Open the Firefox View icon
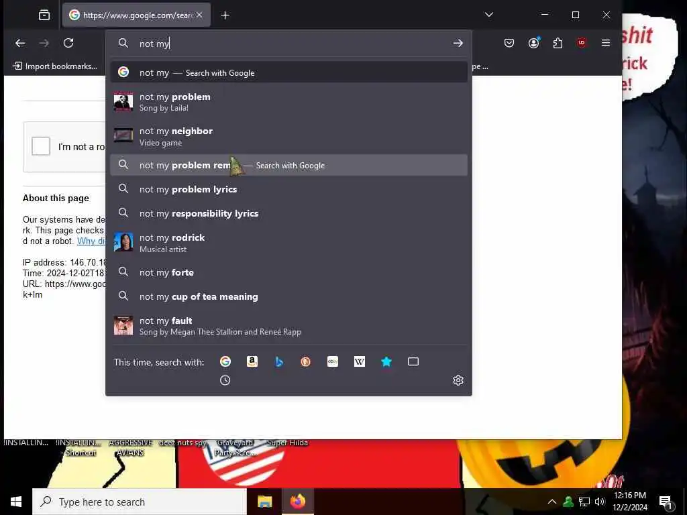This screenshot has width=687, height=515. 44,15
